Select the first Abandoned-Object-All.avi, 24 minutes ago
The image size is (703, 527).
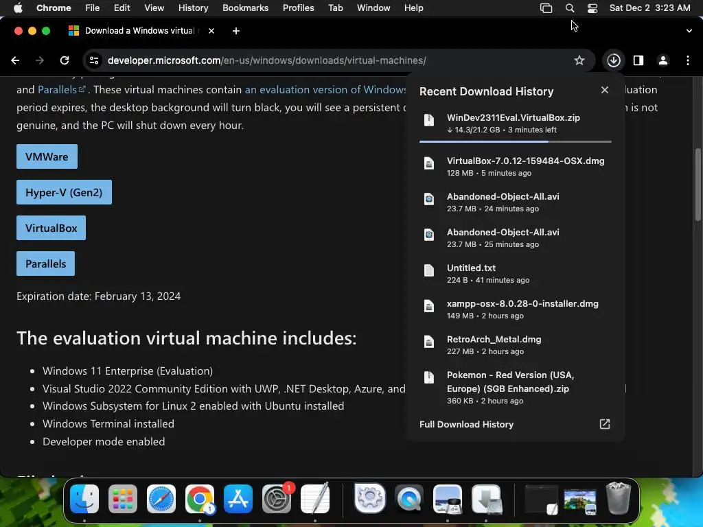[x=515, y=202]
